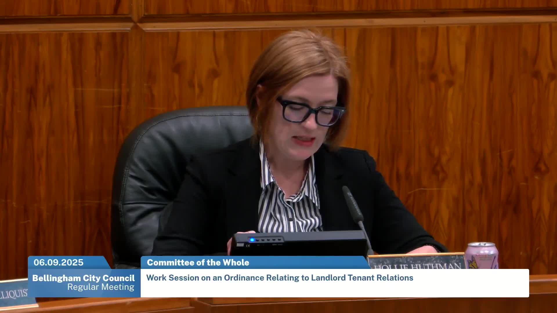Click the Landlord Tenant Relations text
This screenshot has height=313, width=557.
(x=362, y=278)
